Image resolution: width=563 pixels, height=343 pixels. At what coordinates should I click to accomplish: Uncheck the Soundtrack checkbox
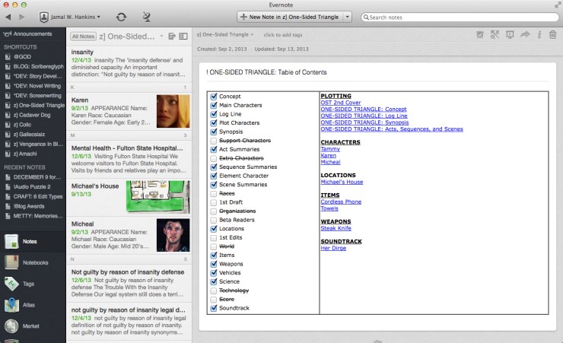[212, 308]
